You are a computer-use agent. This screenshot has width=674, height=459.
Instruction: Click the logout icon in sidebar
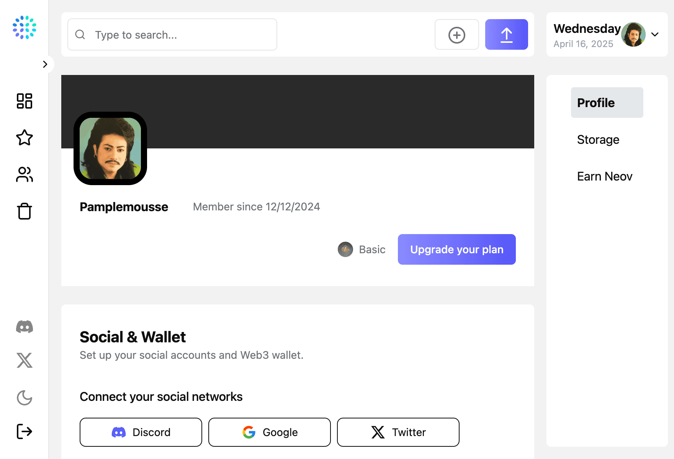coord(25,431)
